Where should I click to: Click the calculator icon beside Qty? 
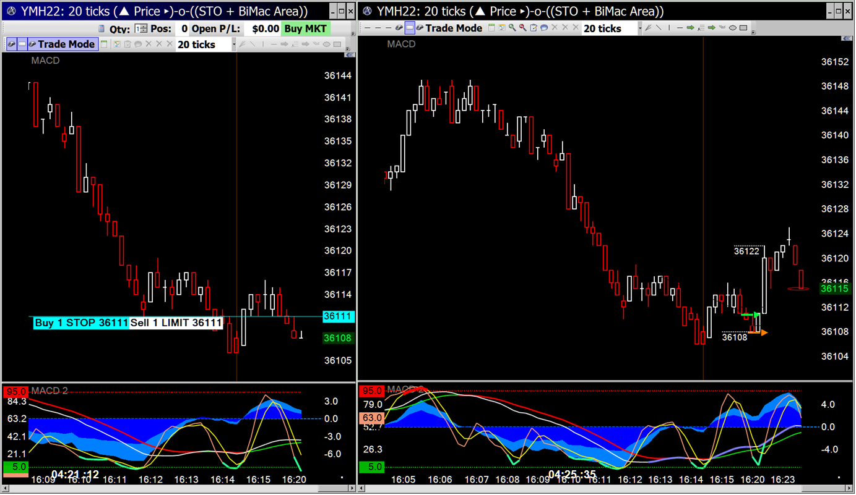[x=102, y=28]
